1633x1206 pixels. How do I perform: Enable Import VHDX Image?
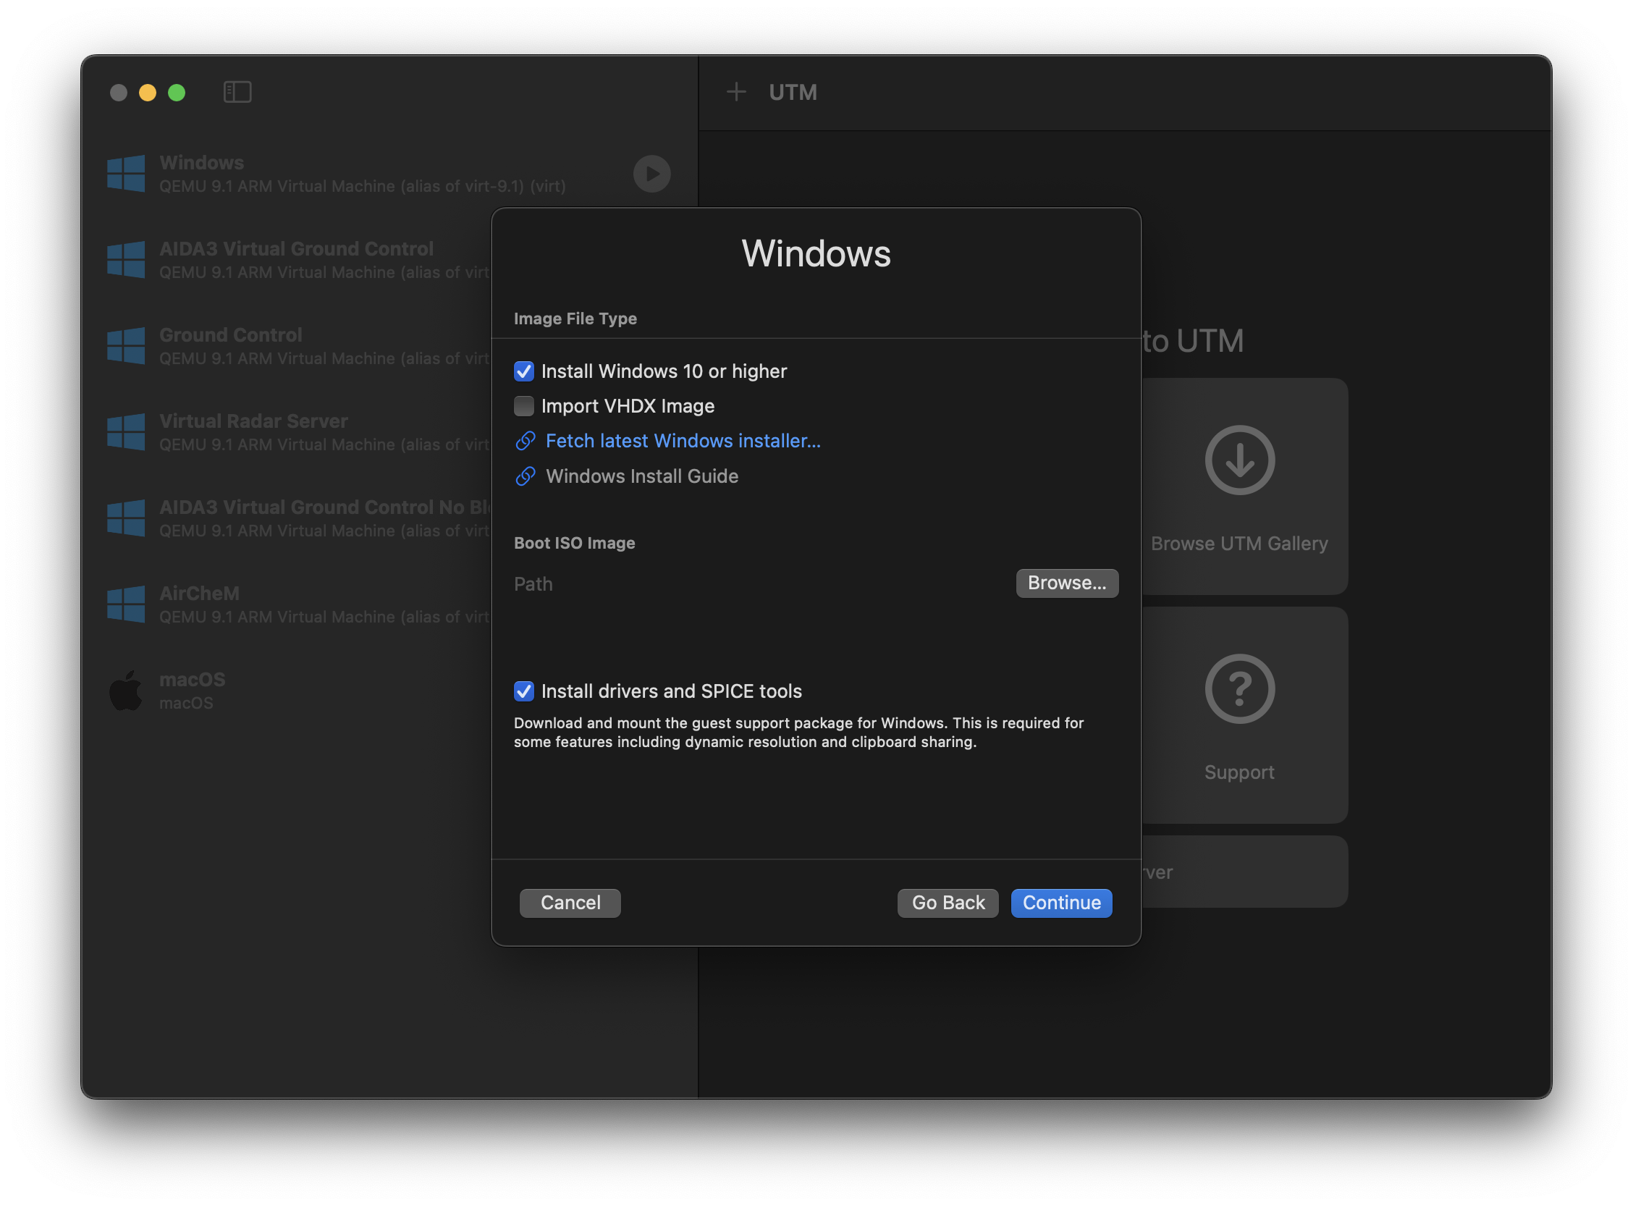523,406
